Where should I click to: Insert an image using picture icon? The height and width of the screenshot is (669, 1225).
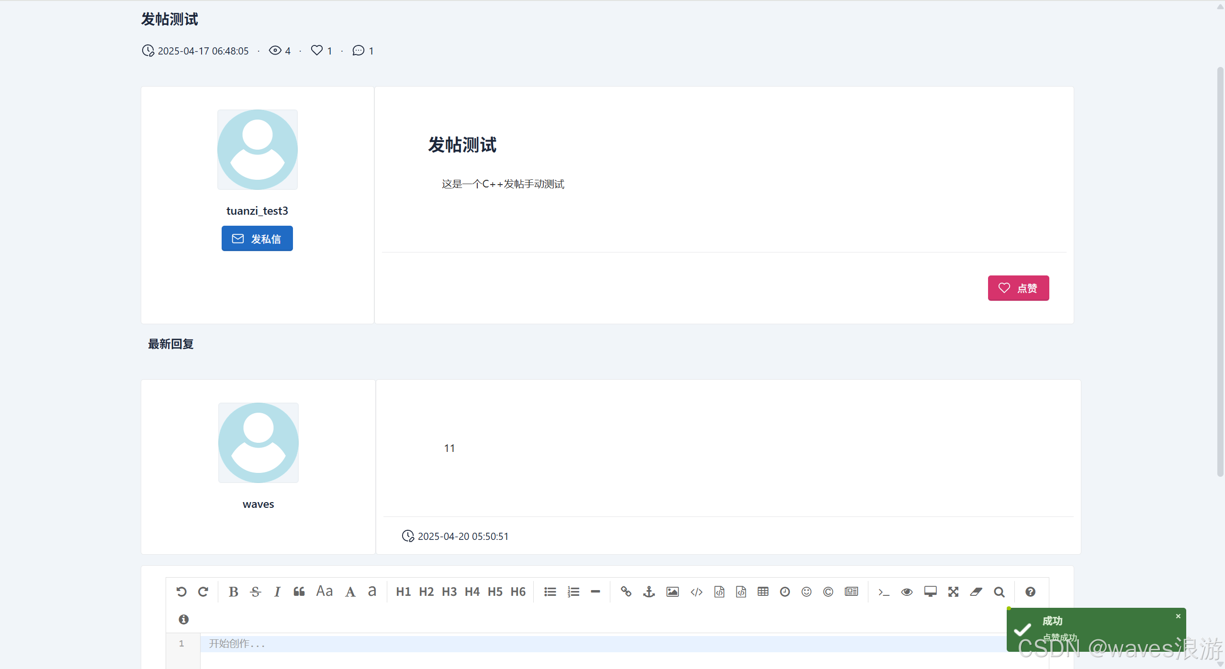(x=672, y=592)
